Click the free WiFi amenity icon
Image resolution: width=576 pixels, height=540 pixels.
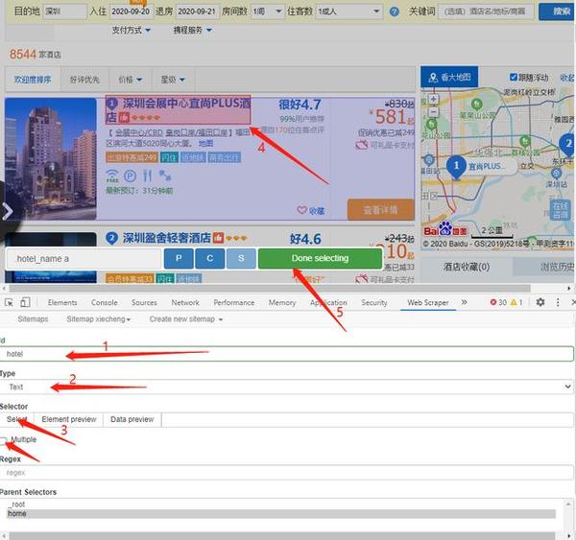click(112, 176)
